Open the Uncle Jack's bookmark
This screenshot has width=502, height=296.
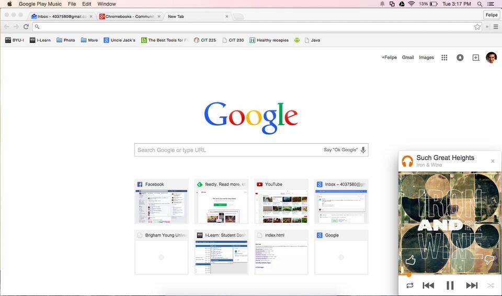tap(119, 40)
